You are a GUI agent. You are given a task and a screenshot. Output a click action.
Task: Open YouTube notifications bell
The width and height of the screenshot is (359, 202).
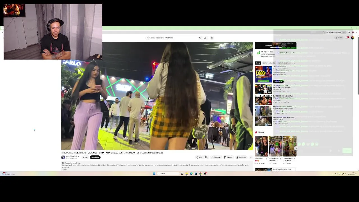tap(348, 38)
